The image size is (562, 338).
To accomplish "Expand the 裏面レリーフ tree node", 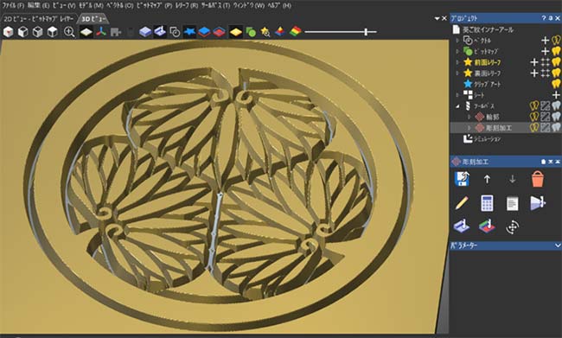I will pyautogui.click(x=457, y=73).
